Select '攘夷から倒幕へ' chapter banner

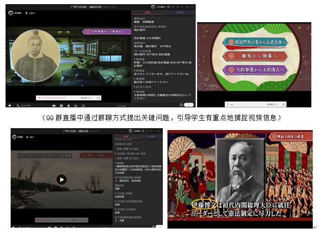(254, 56)
